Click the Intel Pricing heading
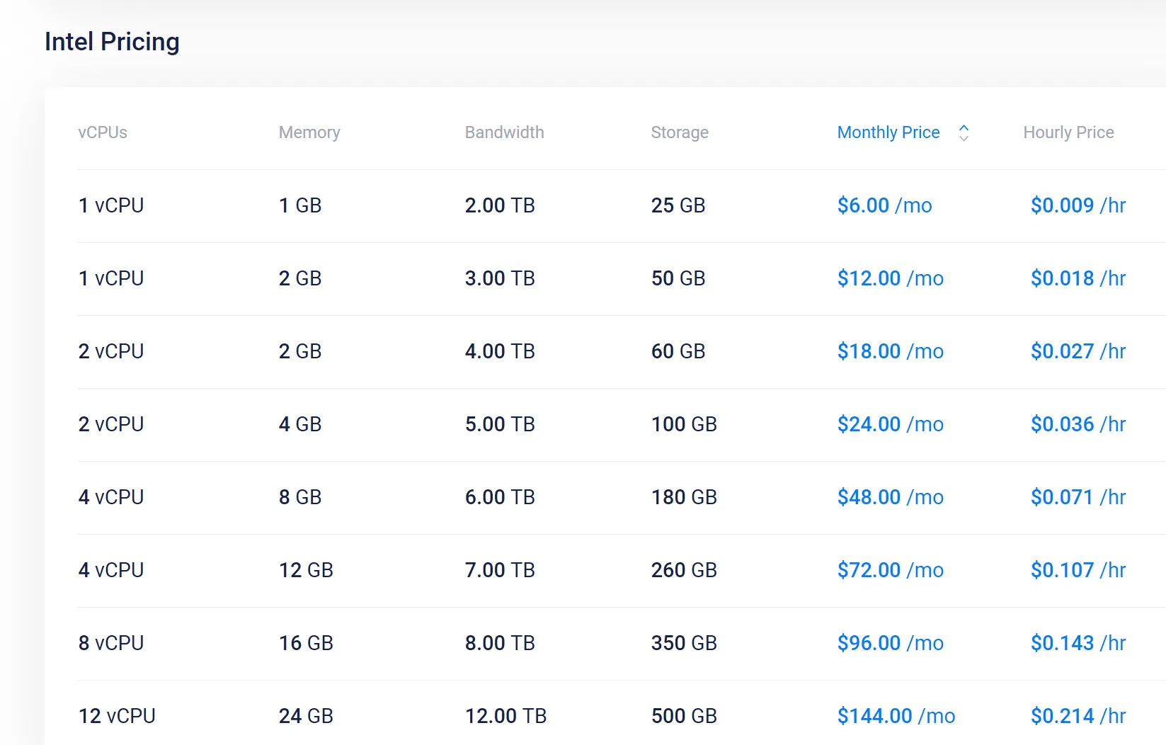 [x=112, y=42]
